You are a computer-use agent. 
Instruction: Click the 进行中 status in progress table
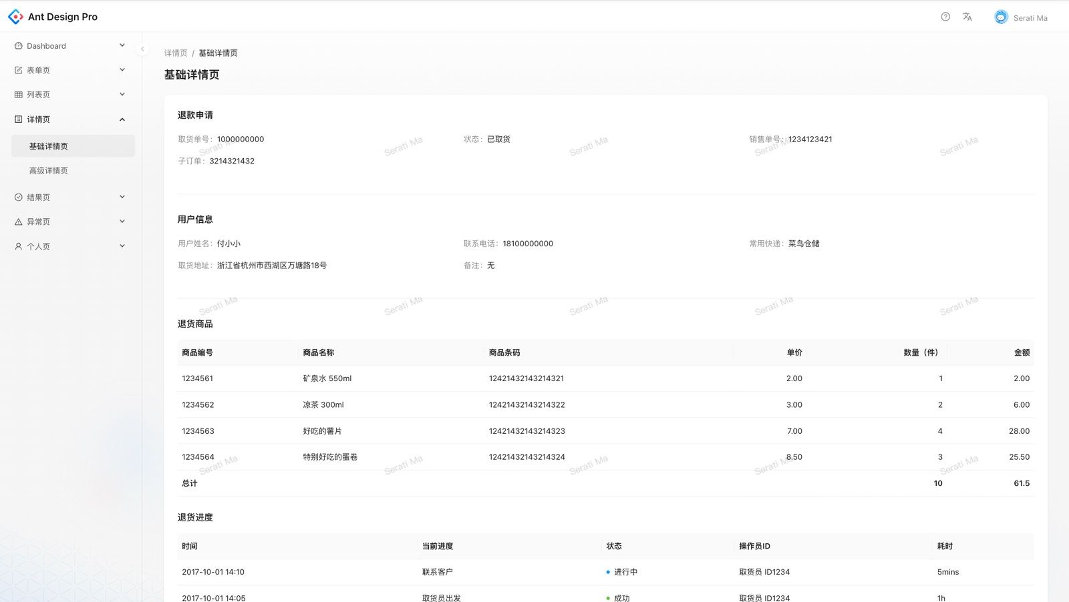click(625, 572)
